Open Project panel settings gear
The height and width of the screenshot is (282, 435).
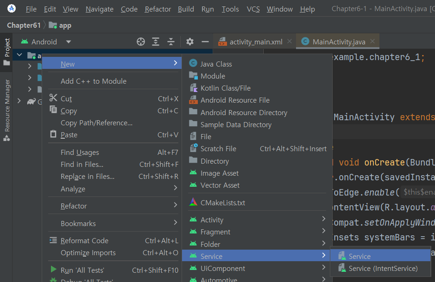click(190, 42)
